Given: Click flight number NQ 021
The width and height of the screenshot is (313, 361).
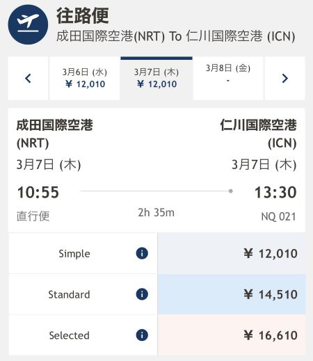Looking at the screenshot, I should pyautogui.click(x=278, y=217).
